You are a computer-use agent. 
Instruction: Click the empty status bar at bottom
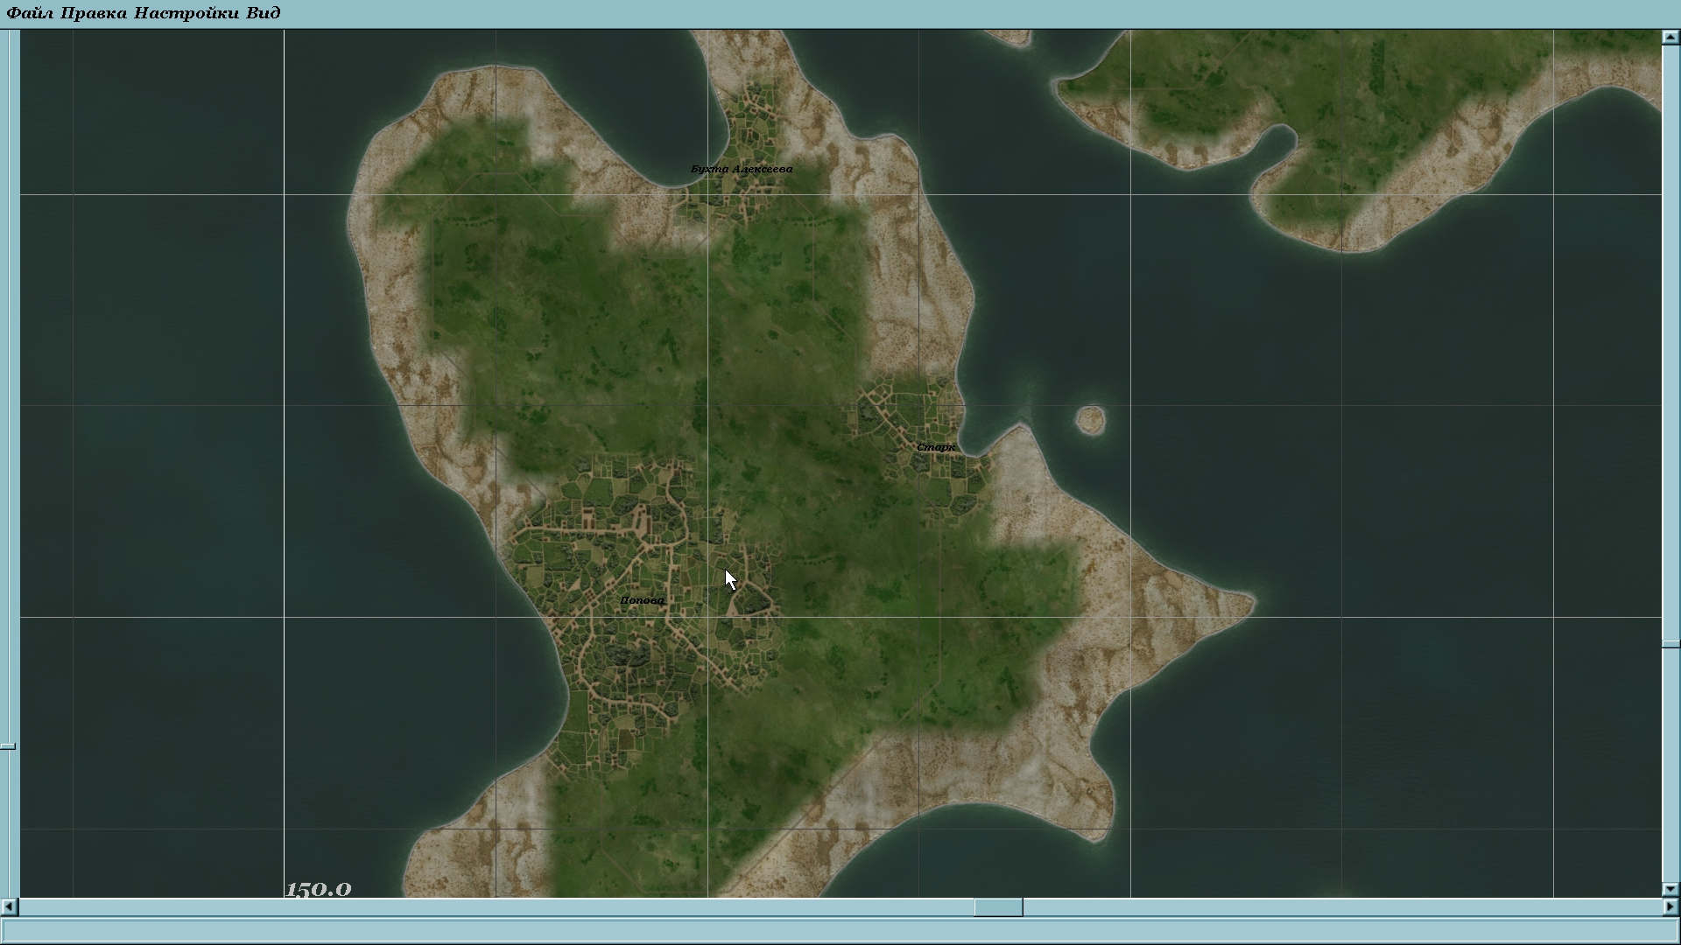pyautogui.click(x=840, y=930)
